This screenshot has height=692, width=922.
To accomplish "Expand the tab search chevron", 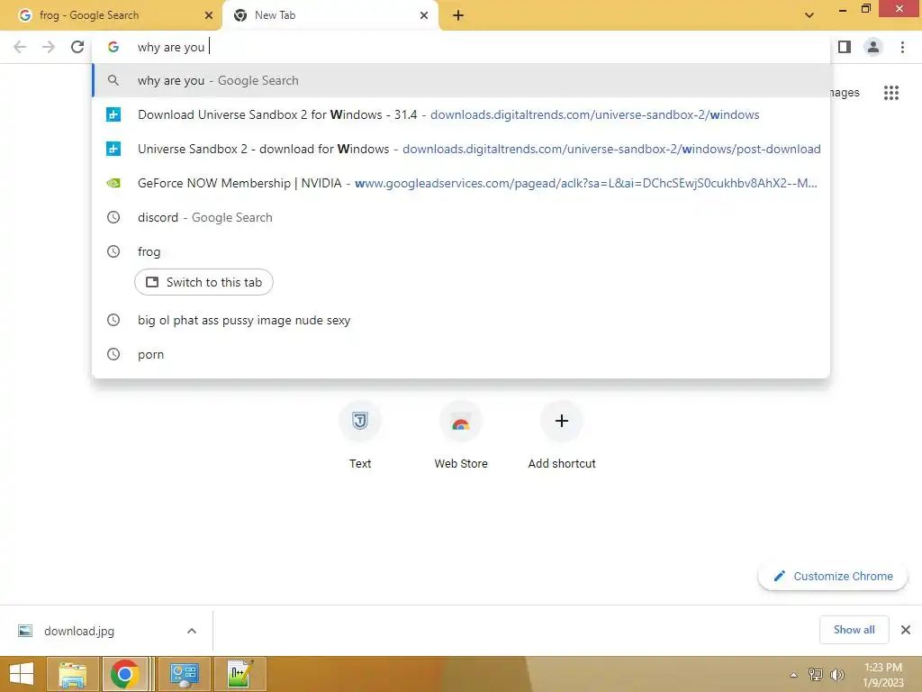I will (809, 15).
